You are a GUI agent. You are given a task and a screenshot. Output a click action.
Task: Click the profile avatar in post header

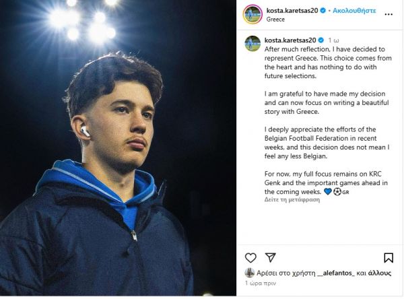tap(253, 14)
